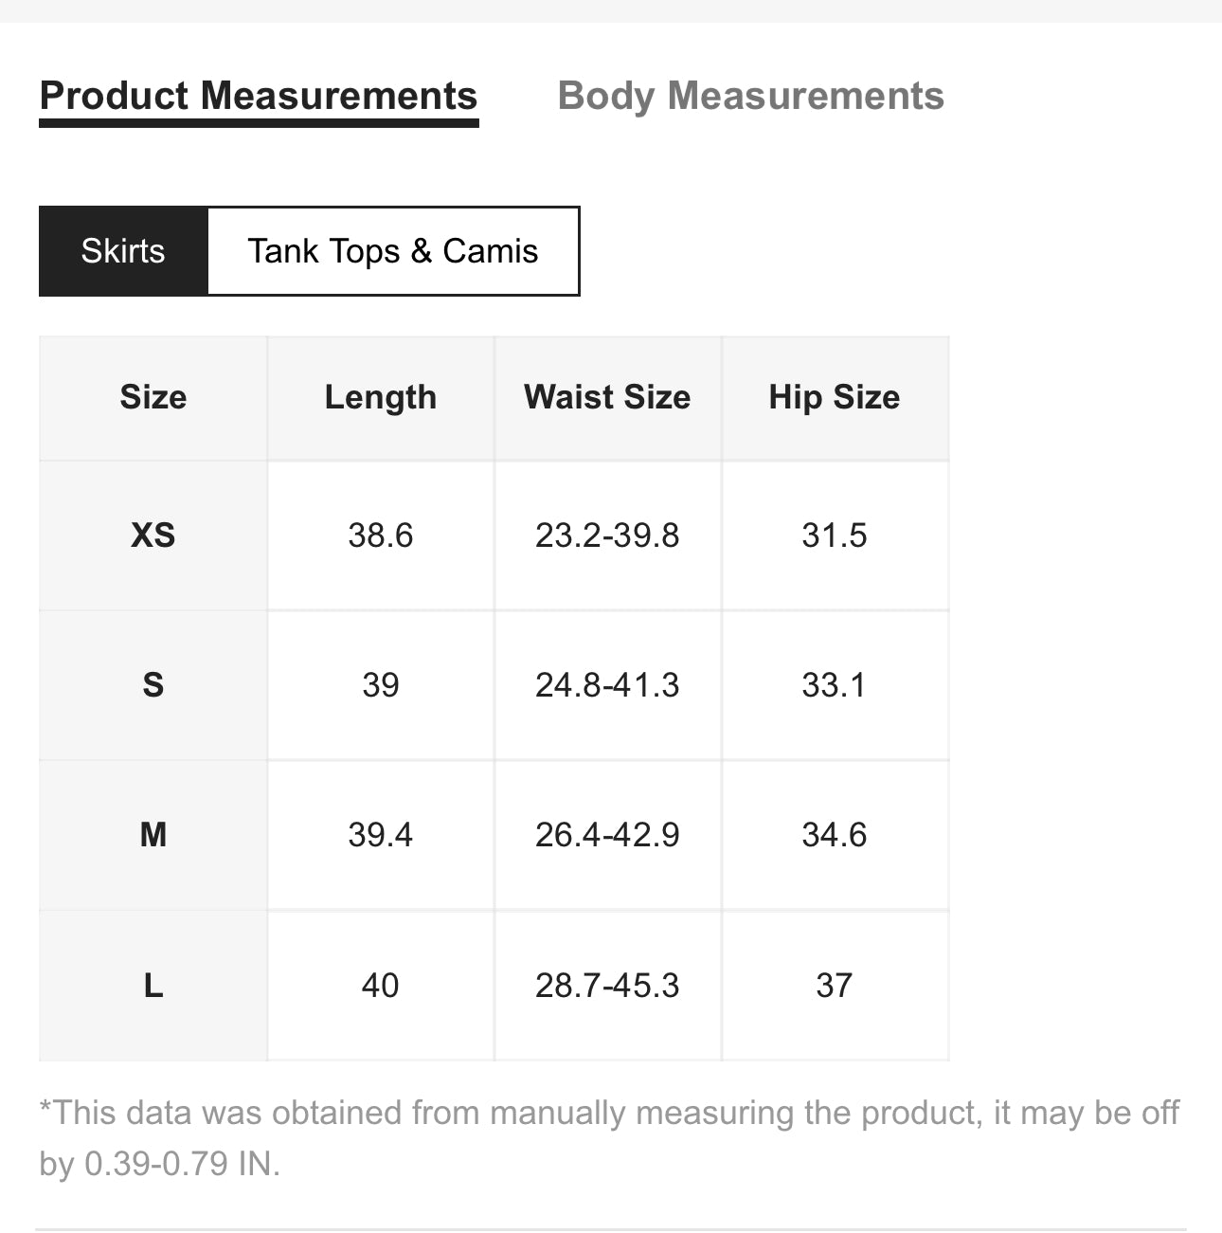Click the Length column header
This screenshot has height=1233, width=1222.
click(381, 398)
